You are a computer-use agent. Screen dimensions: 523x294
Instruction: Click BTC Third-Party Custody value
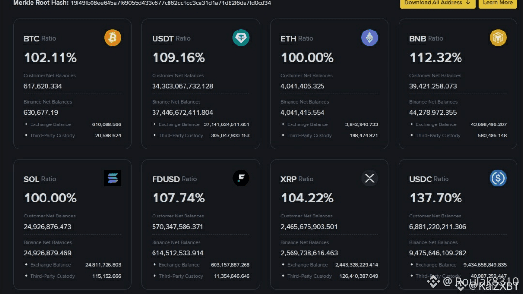[x=108, y=135]
